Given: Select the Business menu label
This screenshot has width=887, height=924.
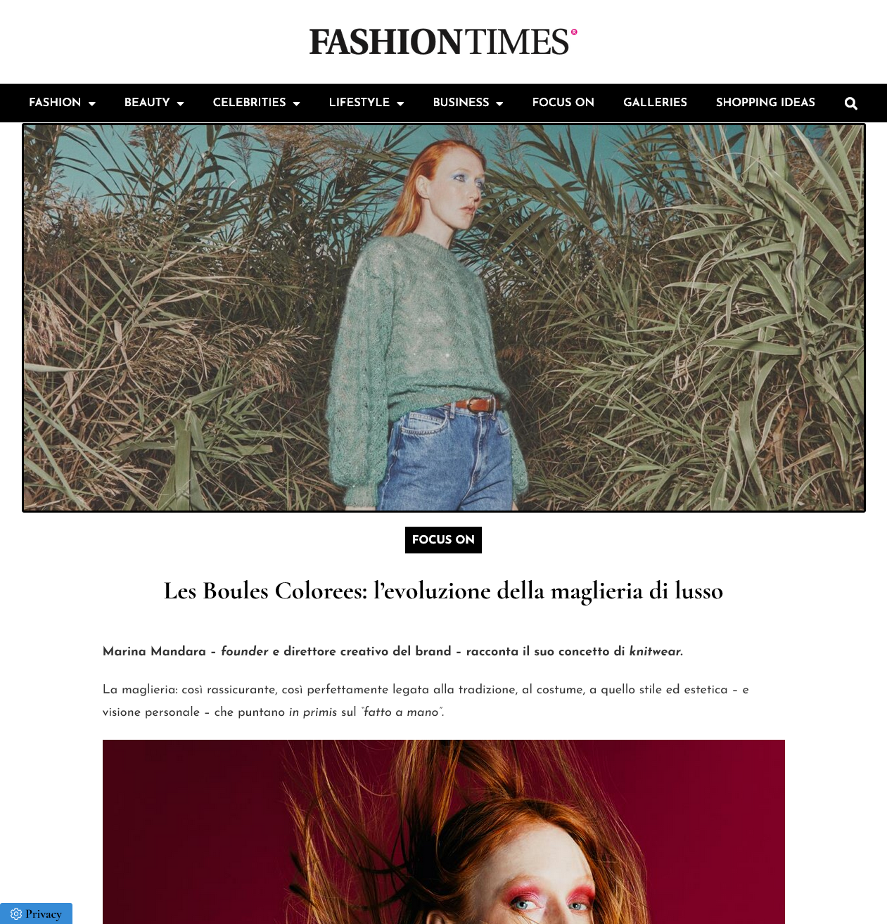Looking at the screenshot, I should [461, 103].
